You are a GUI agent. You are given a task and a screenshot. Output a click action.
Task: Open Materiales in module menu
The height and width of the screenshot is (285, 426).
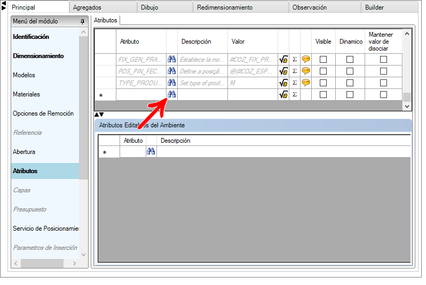45,94
